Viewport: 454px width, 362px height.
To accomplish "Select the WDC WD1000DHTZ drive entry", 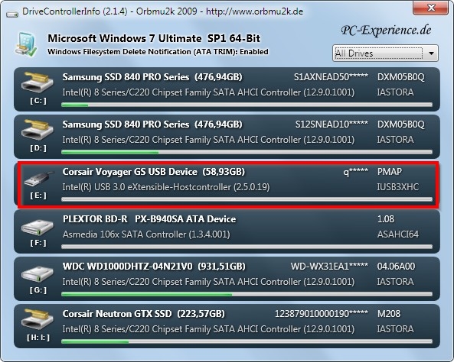I will click(227, 279).
